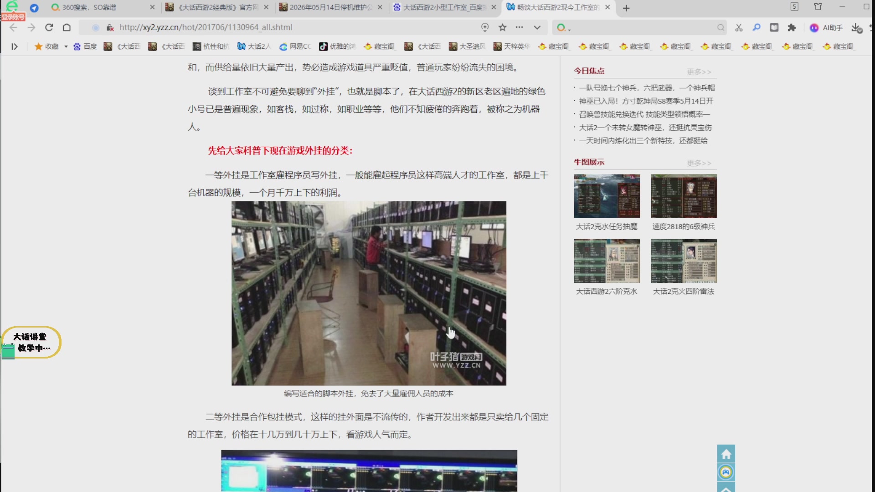Screen dimensions: 875x492
Task: Open headline 一天时间内炼化出三个新特技
Action: [643, 141]
